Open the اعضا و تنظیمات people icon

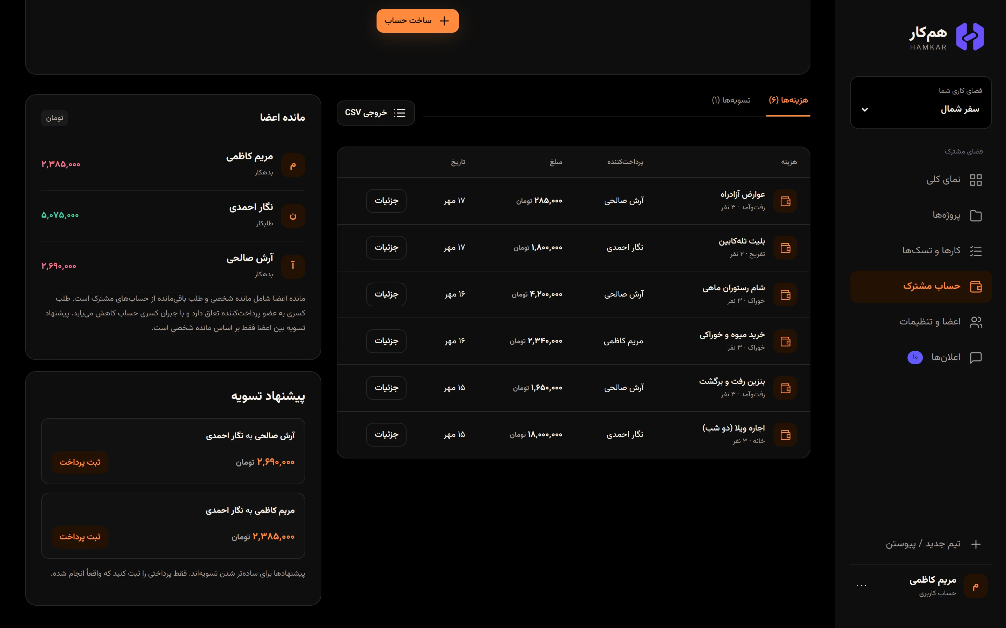coord(976,322)
